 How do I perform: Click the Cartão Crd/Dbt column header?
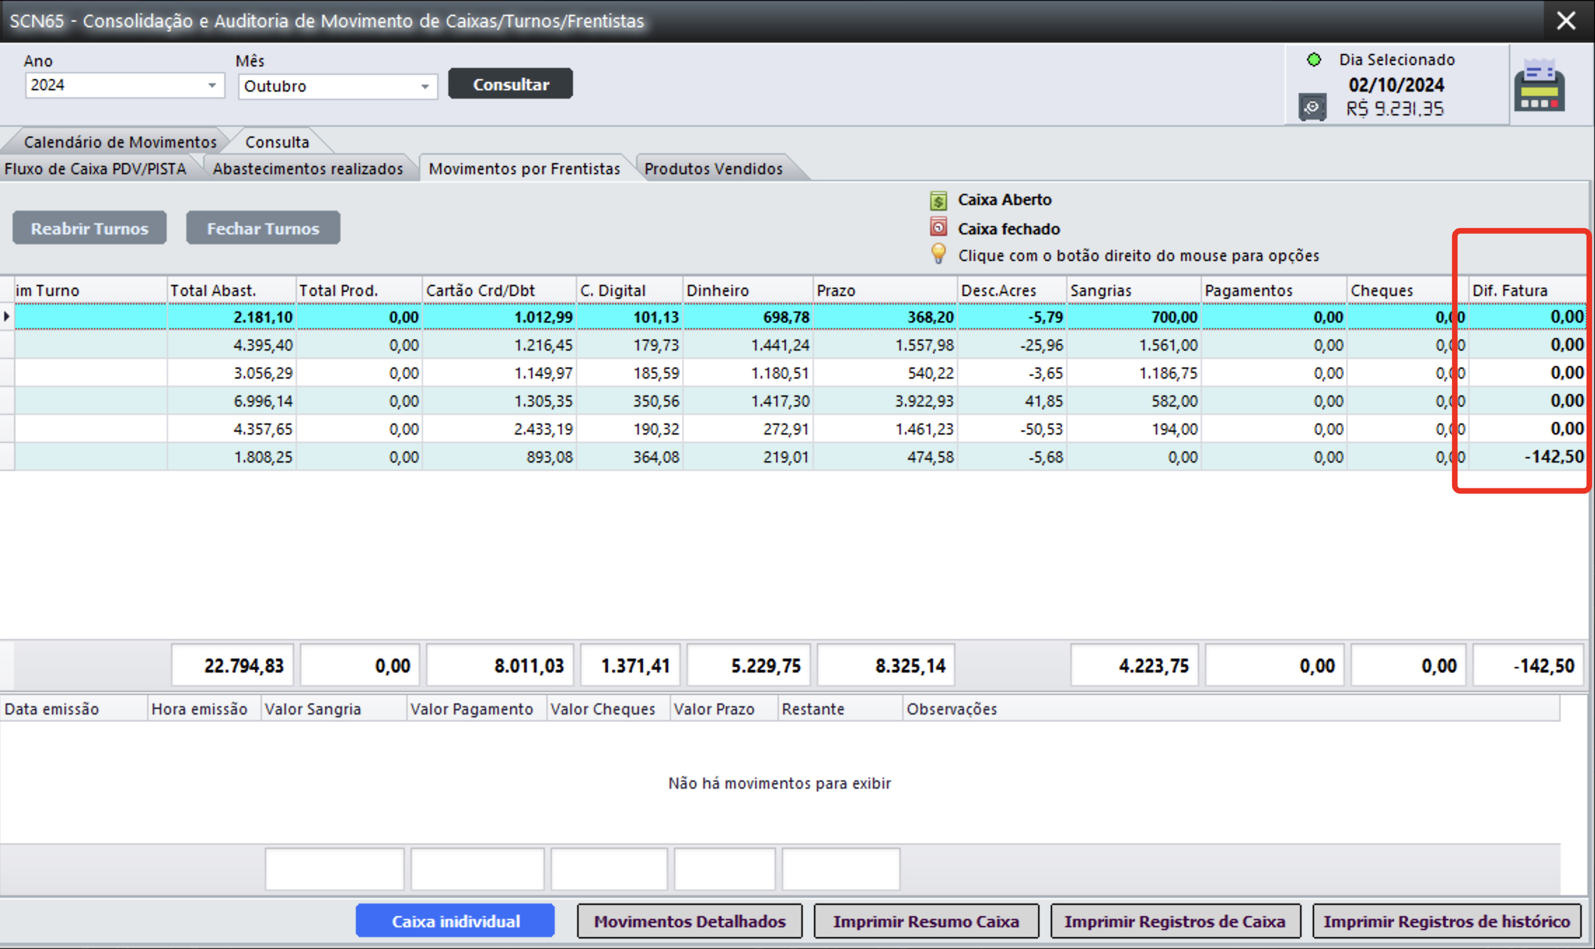tap(499, 290)
